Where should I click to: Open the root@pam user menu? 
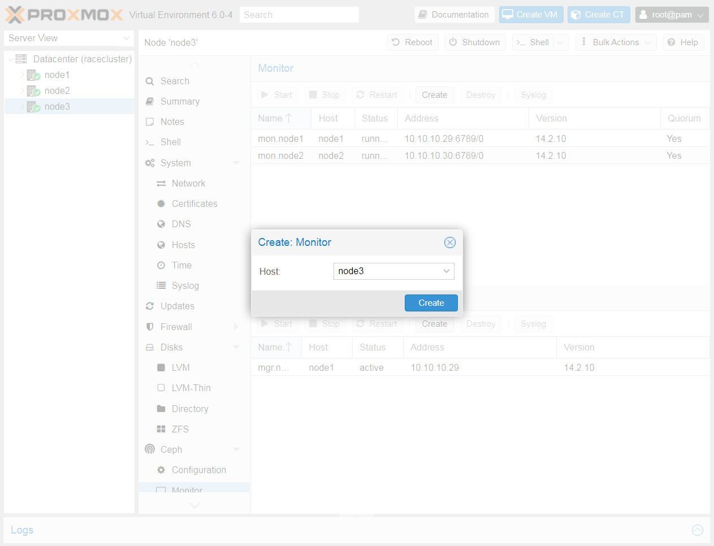672,15
